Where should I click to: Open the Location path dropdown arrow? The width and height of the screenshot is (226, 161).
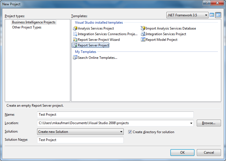191,123
